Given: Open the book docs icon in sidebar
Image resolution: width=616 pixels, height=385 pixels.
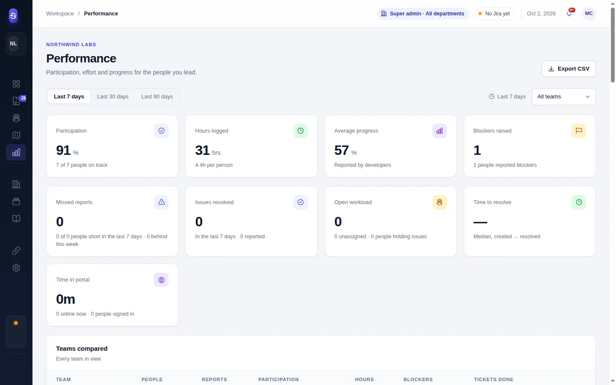Looking at the screenshot, I should point(16,219).
